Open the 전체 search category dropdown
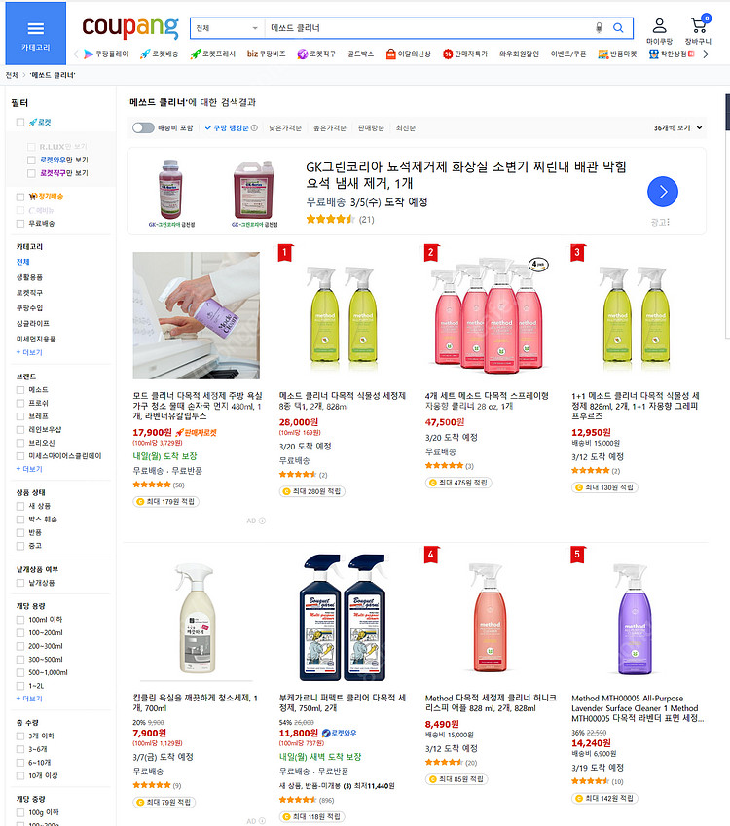730x826 pixels. click(x=227, y=28)
